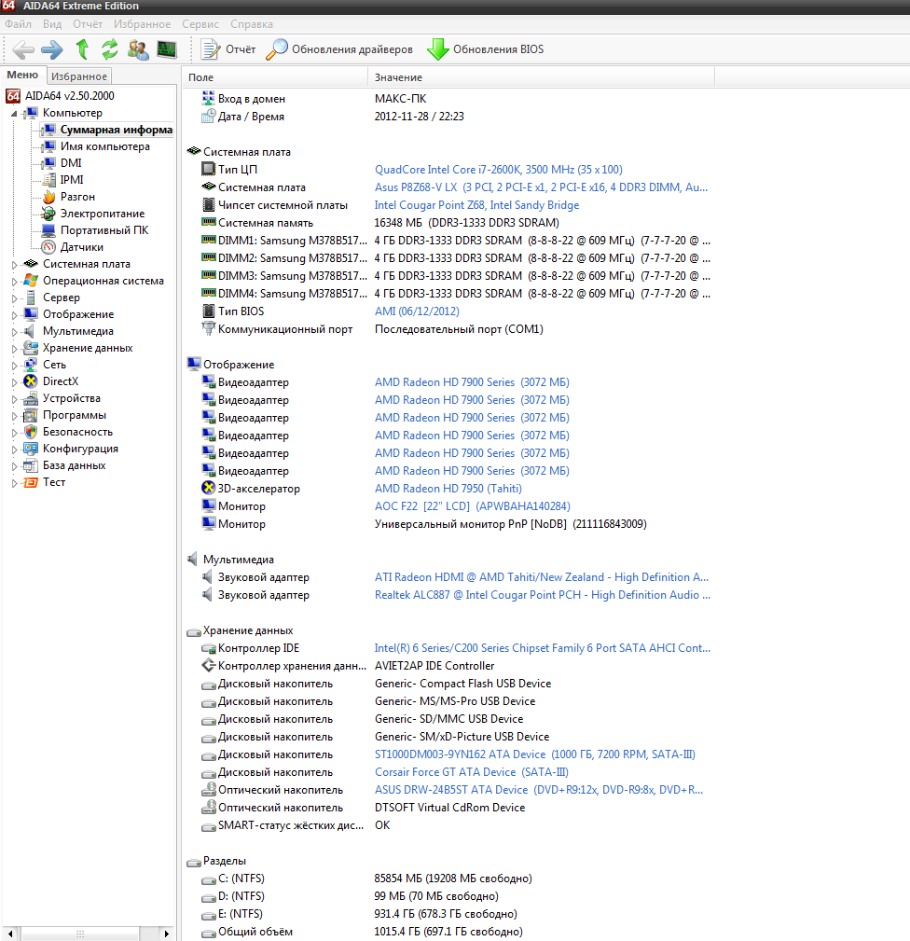Viewport: 910px width, 941px height.
Task: Click the Forward navigation arrow icon
Action: pos(52,49)
